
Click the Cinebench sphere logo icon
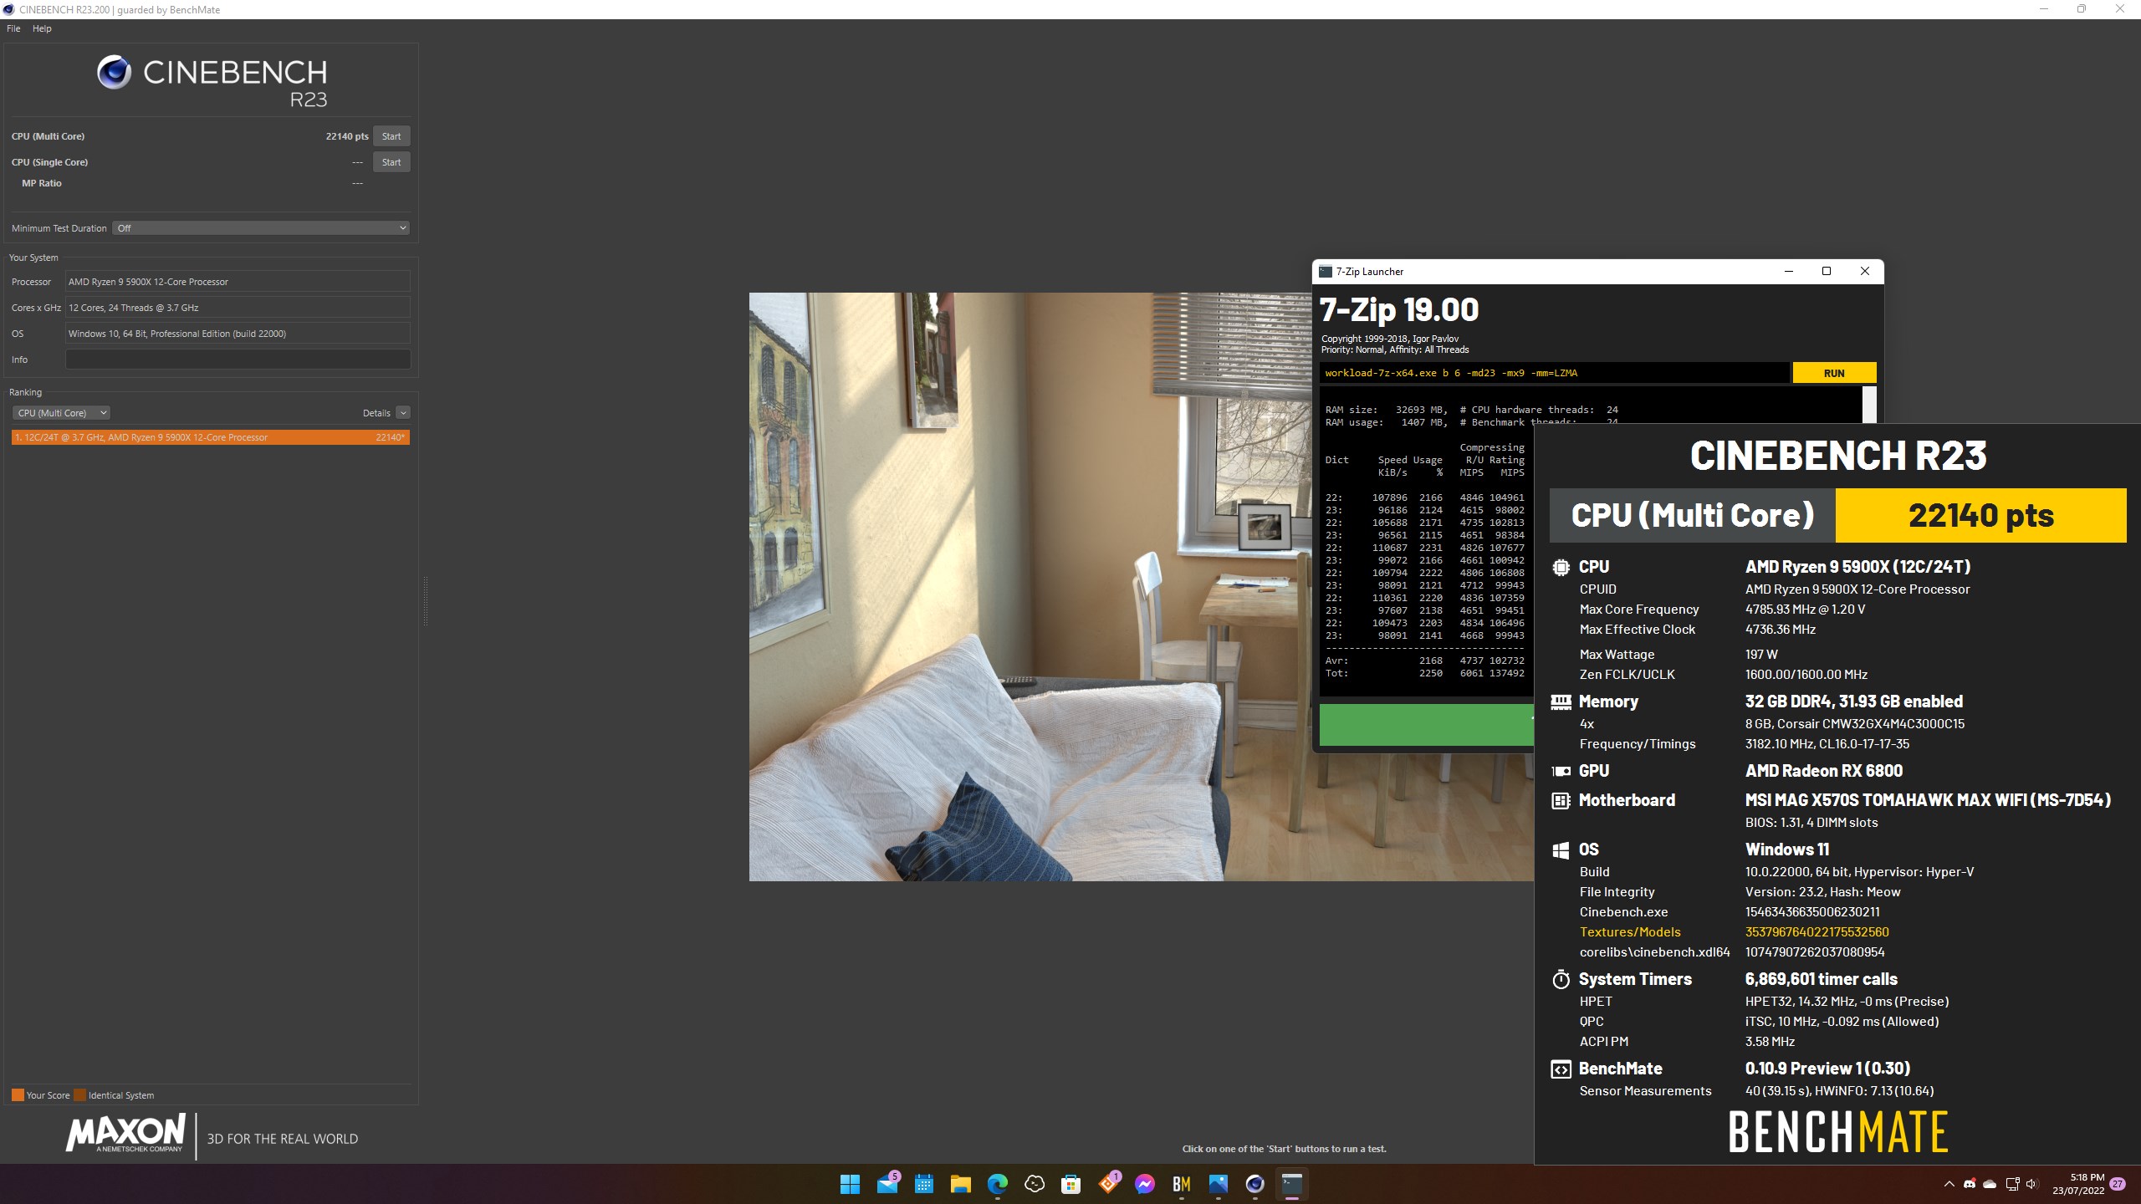[x=115, y=73]
